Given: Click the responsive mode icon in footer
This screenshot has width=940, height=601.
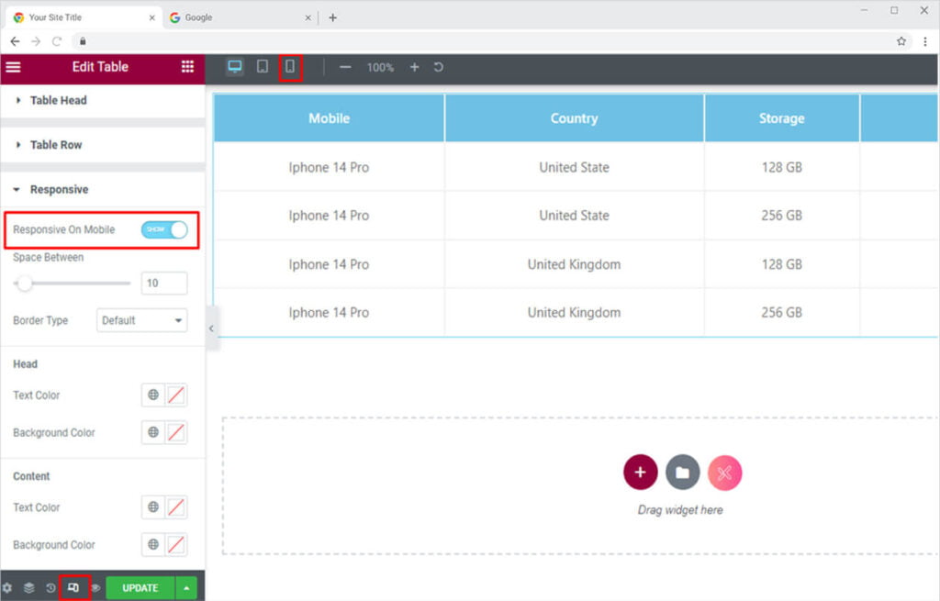Looking at the screenshot, I should tap(73, 587).
